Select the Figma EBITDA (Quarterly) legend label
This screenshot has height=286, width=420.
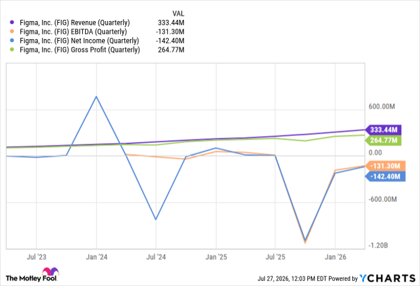tap(73, 32)
